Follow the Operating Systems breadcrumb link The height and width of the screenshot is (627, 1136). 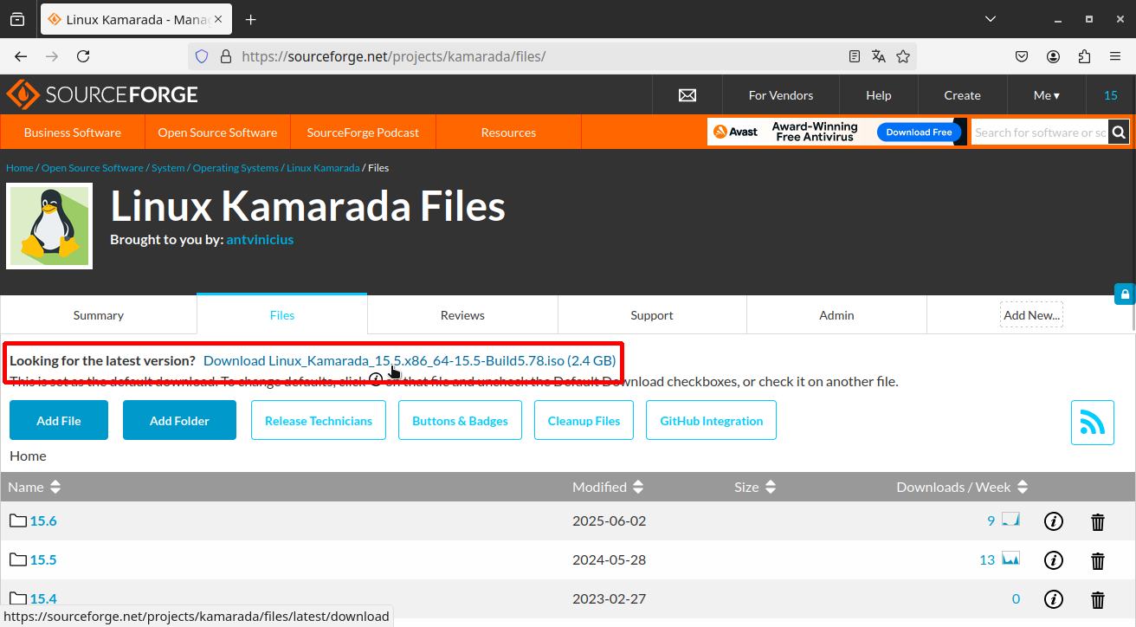coord(236,168)
